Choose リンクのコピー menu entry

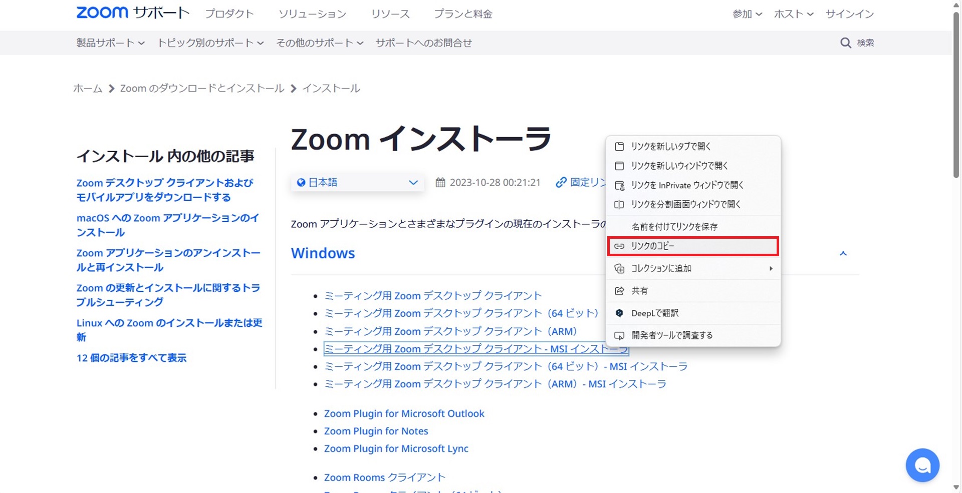(x=693, y=246)
